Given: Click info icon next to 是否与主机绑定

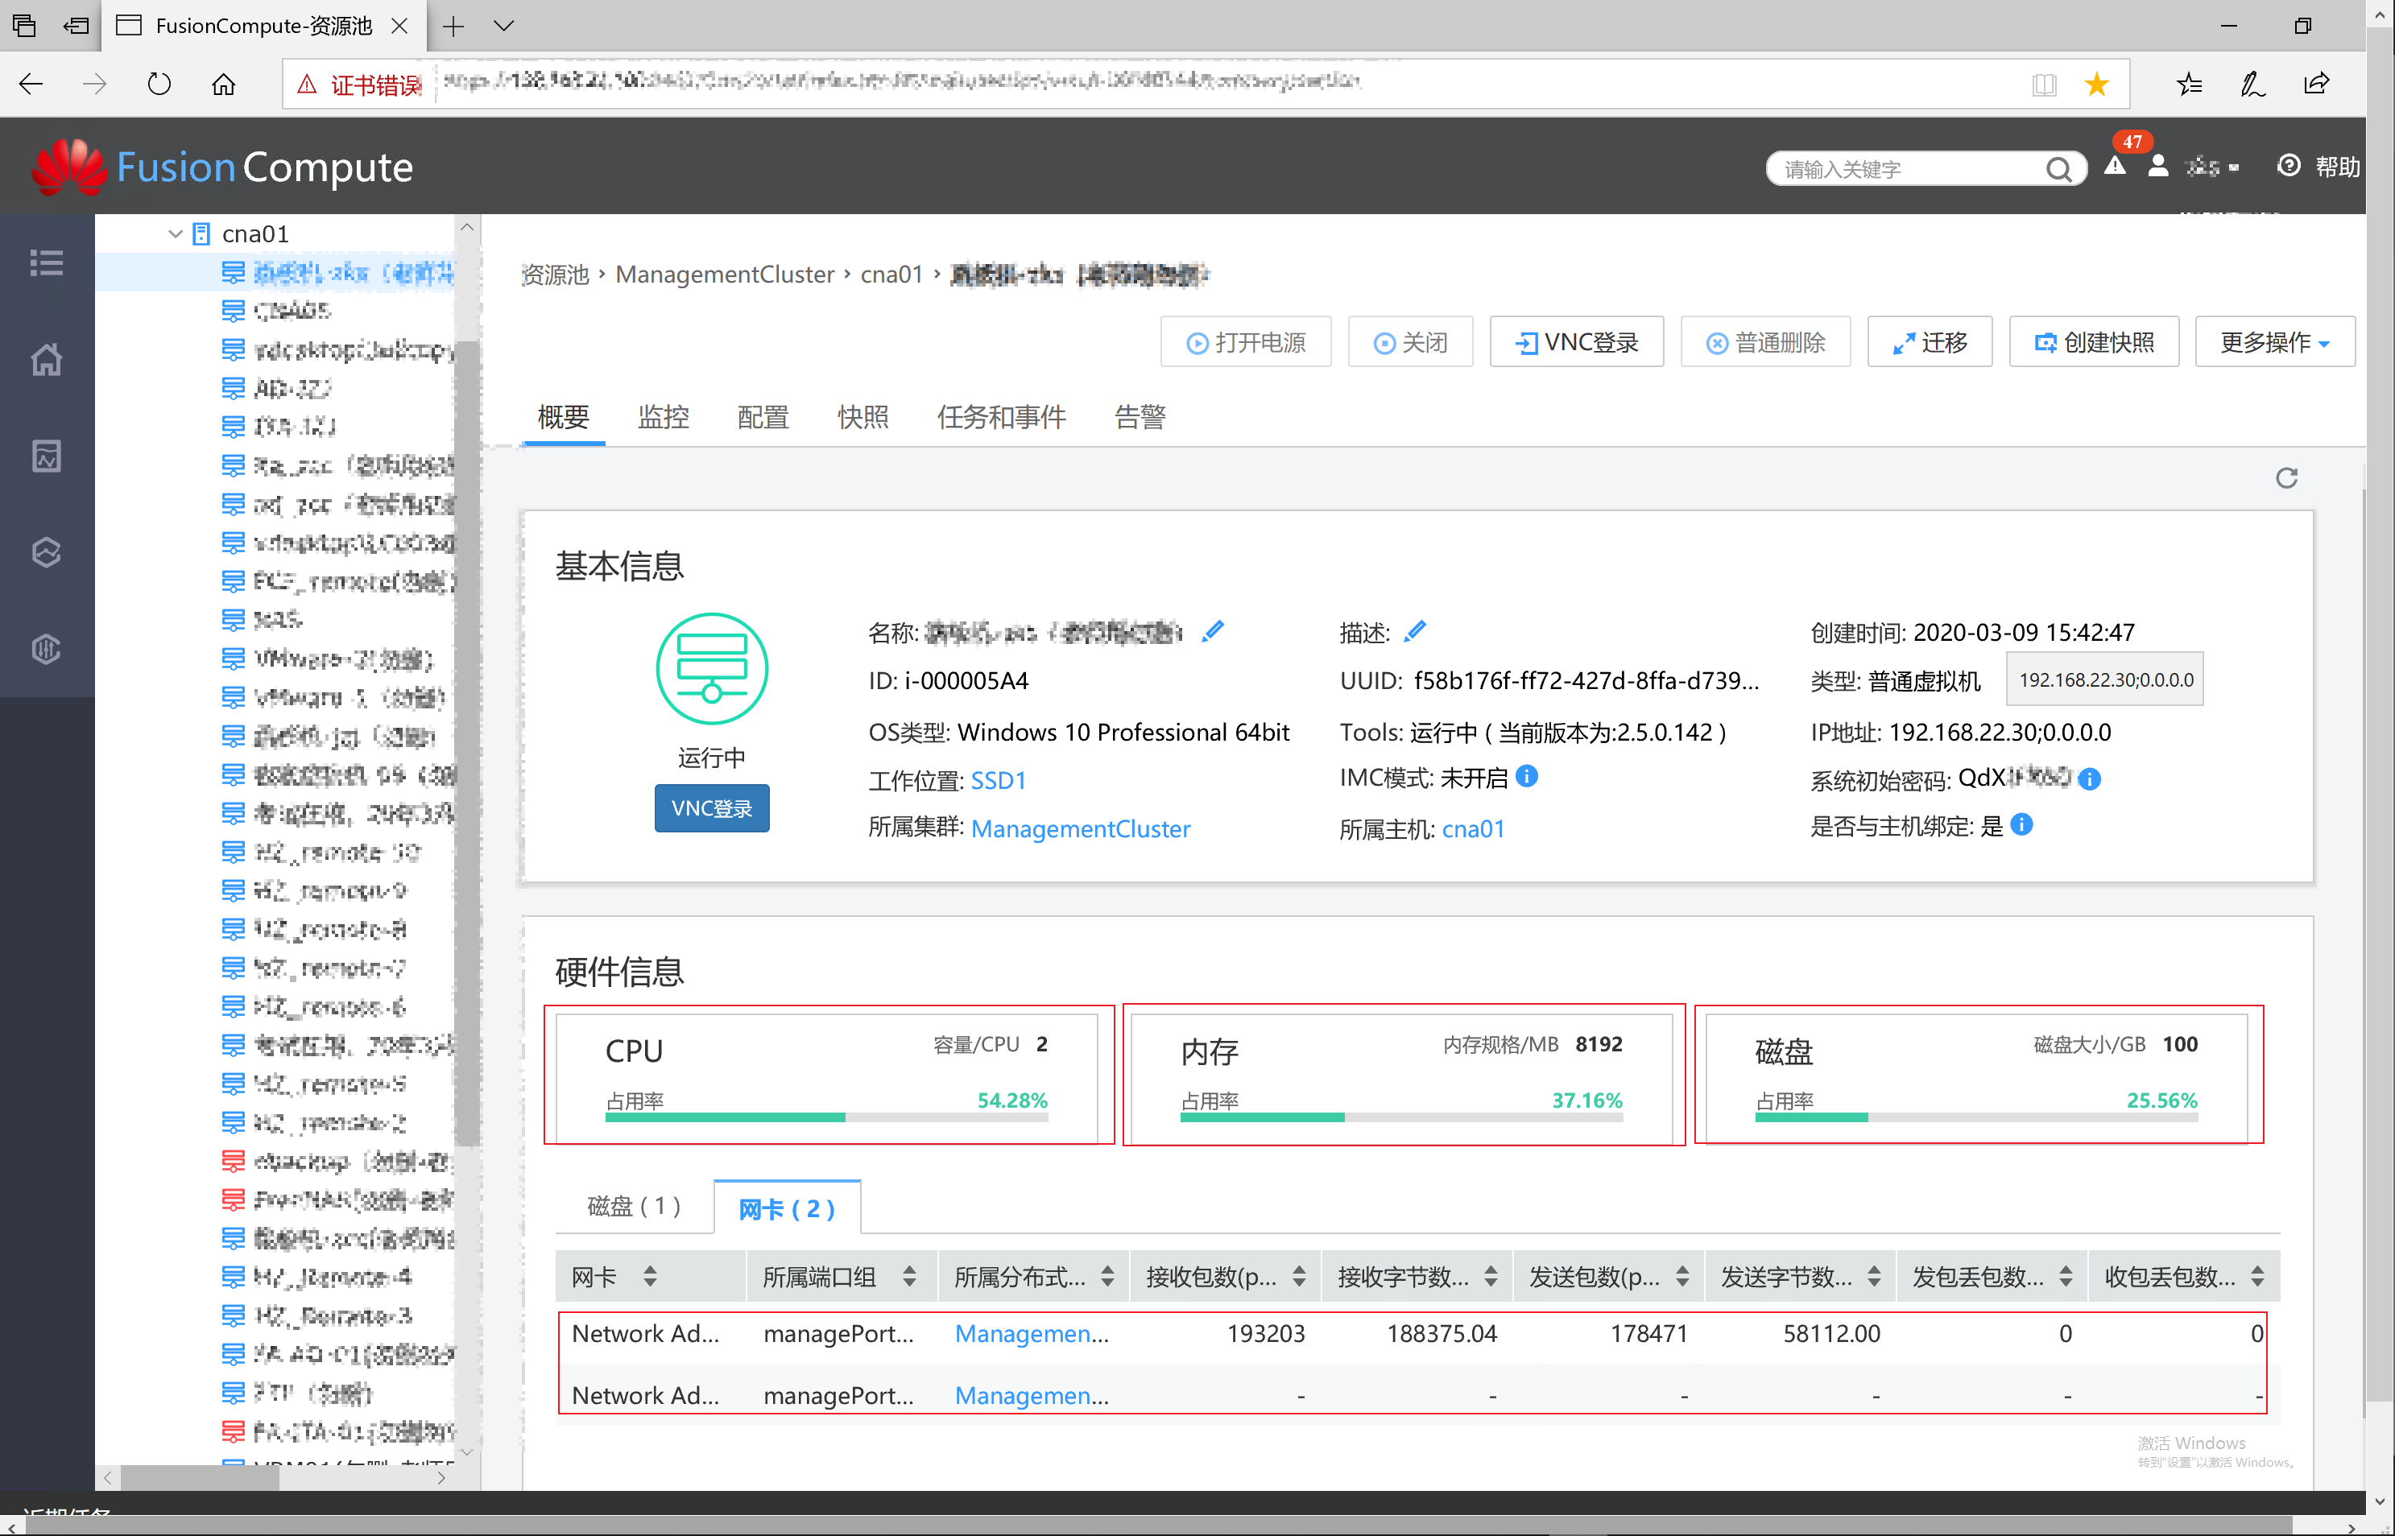Looking at the screenshot, I should 2022,825.
